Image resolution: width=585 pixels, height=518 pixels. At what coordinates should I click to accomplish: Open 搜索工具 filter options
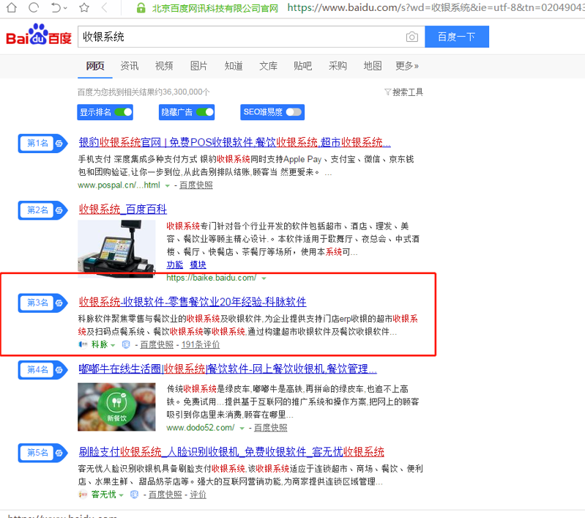403,92
